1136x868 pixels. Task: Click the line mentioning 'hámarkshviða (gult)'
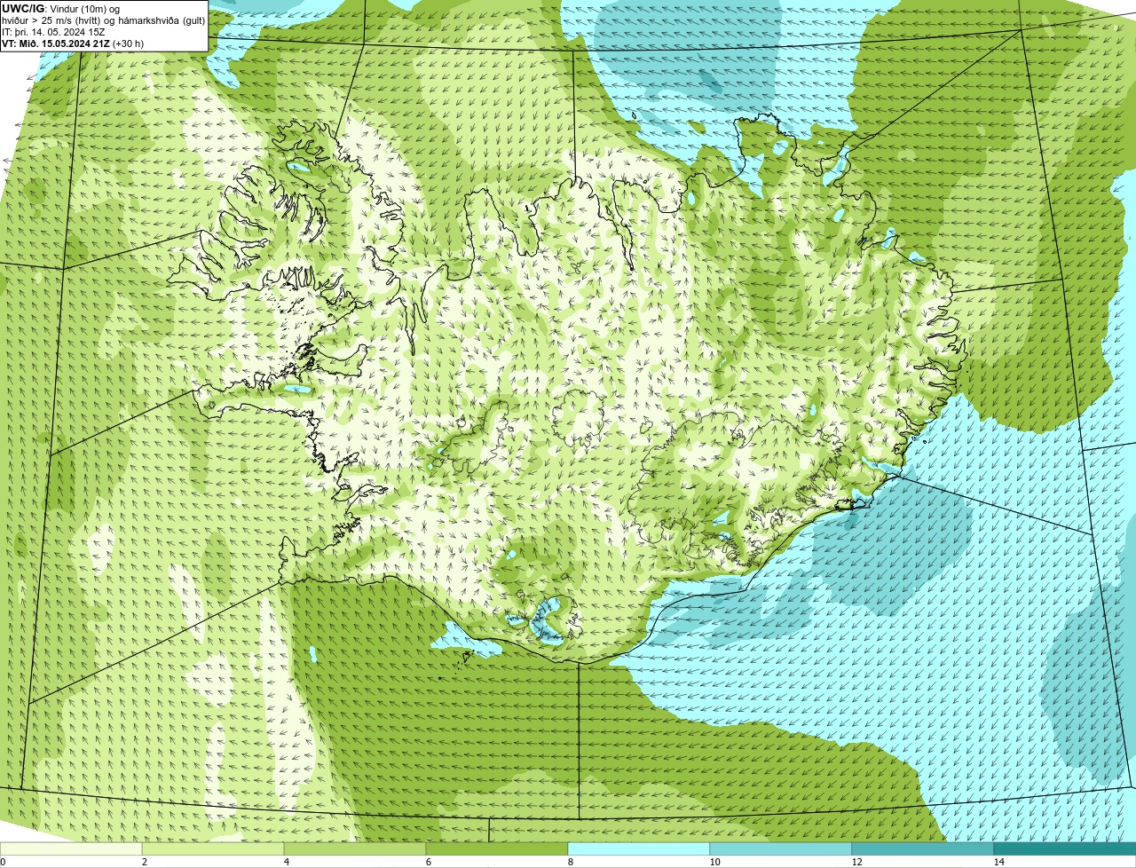tap(104, 20)
